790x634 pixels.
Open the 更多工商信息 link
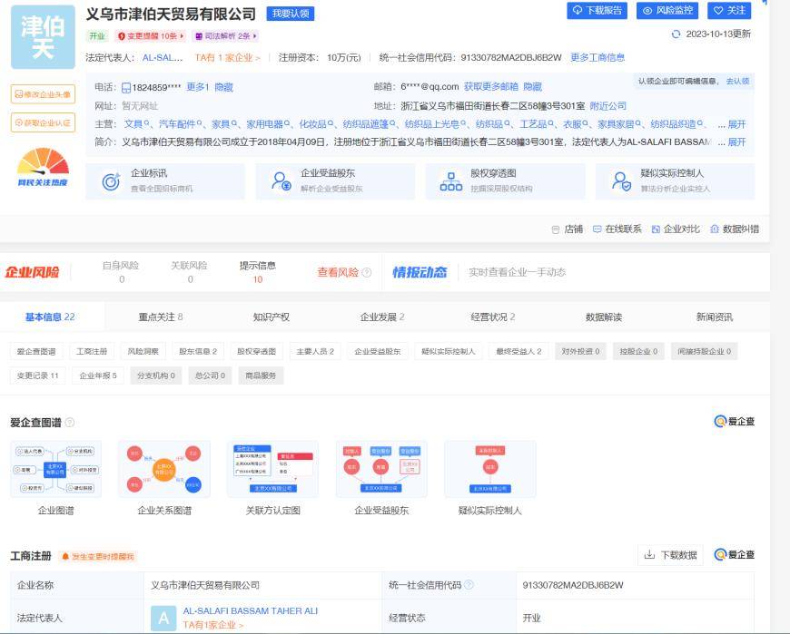[597, 57]
